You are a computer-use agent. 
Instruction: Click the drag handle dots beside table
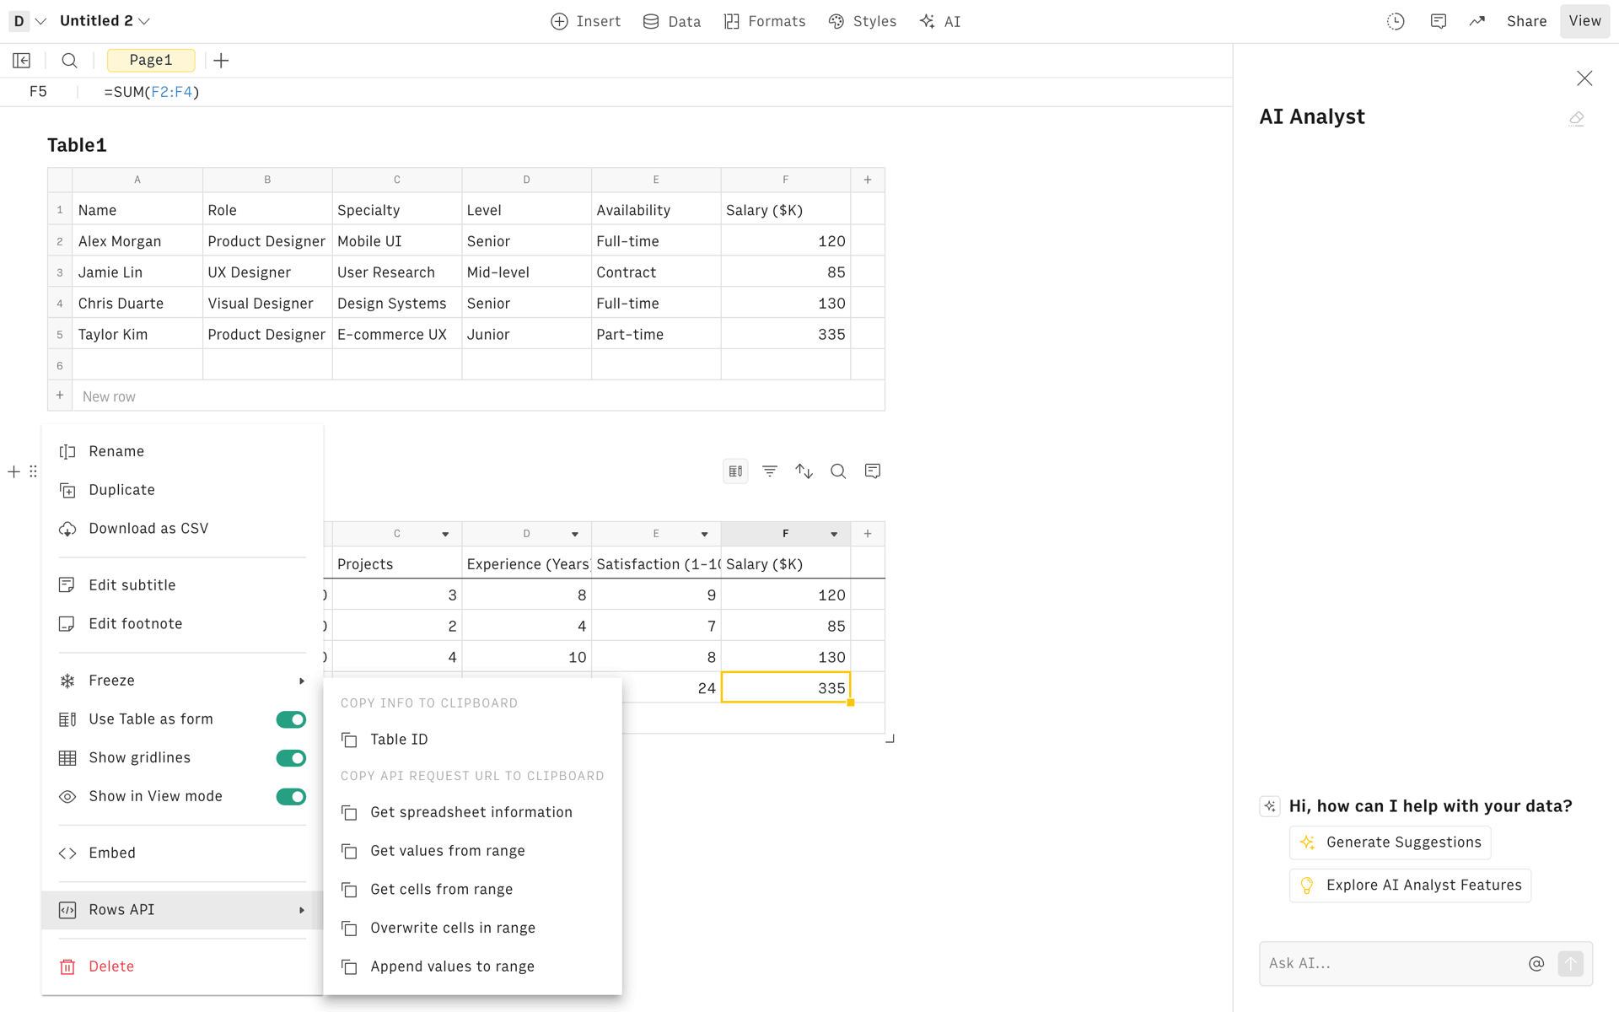point(34,471)
